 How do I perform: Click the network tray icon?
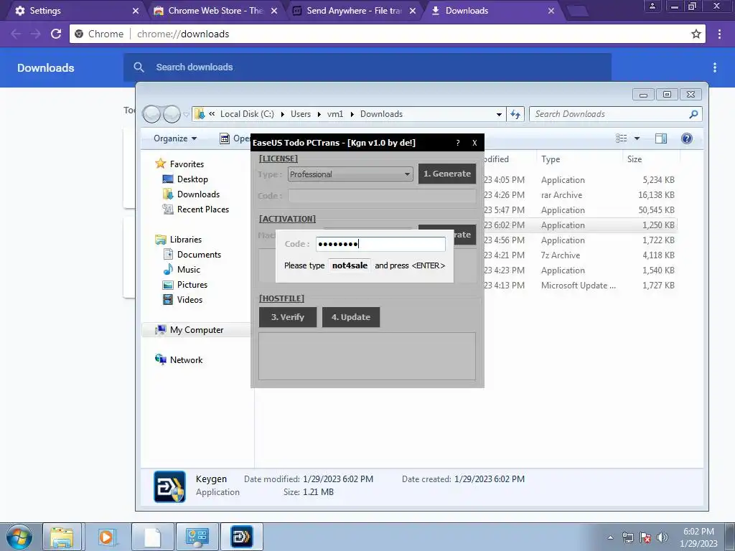click(627, 537)
